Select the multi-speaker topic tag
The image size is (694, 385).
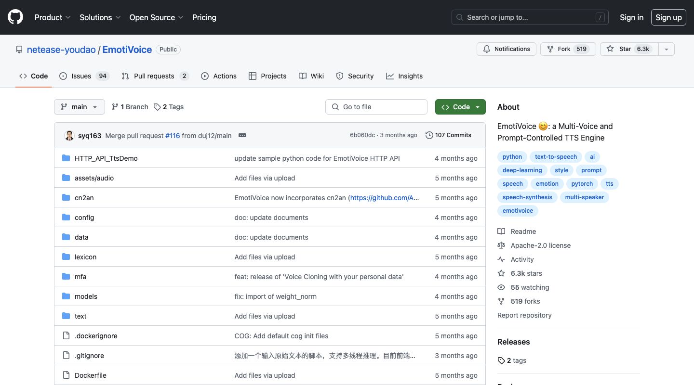pos(584,197)
